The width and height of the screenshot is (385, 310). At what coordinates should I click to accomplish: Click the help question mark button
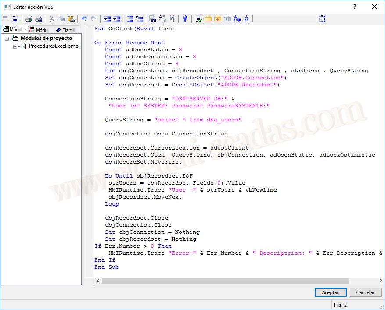pyautogui.click(x=354, y=7)
